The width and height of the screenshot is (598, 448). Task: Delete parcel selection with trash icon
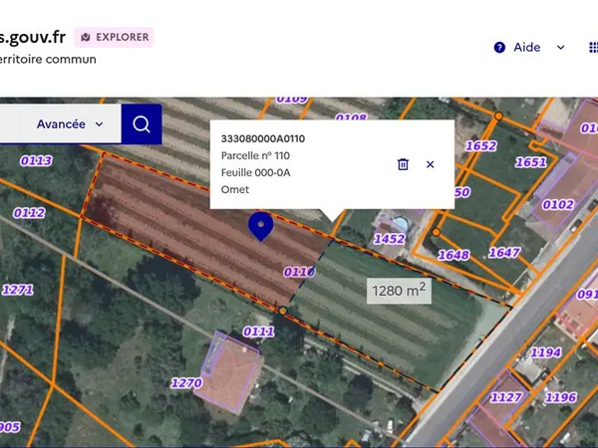tap(403, 164)
